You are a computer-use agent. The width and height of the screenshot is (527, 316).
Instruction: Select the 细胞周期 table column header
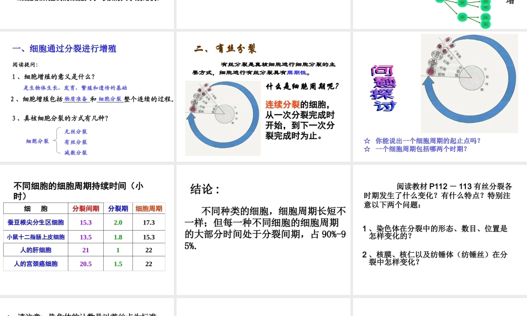point(149,209)
